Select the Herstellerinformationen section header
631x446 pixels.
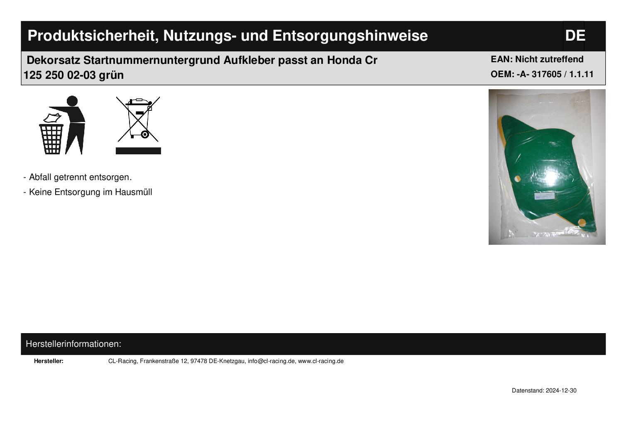[73, 344]
